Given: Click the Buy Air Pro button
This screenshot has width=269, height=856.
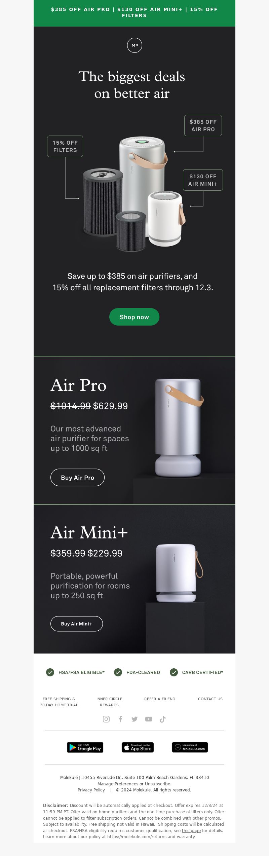Looking at the screenshot, I should pyautogui.click(x=77, y=477).
